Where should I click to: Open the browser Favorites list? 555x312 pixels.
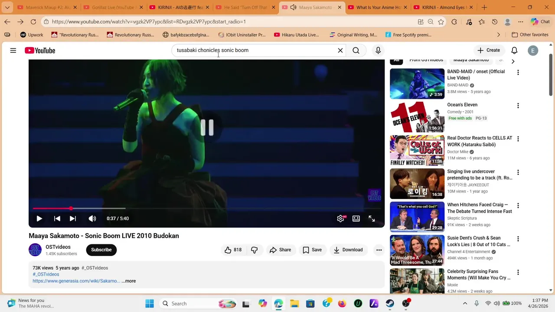click(x=482, y=22)
